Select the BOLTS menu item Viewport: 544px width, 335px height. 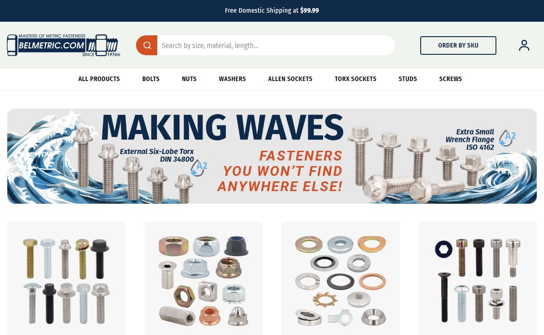(x=151, y=79)
